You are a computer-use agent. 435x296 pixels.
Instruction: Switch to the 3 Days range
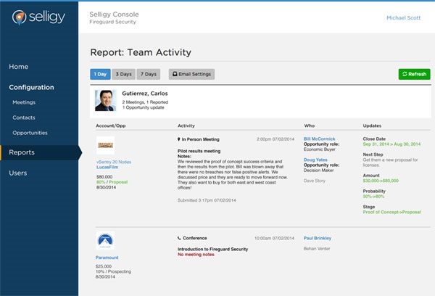click(x=123, y=74)
